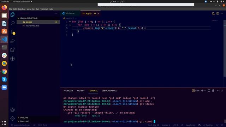Open the View menu
The height and width of the screenshot is (127, 226).
pyautogui.click(x=29, y=9)
